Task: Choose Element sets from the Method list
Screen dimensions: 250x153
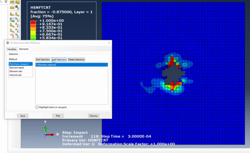Action: 16,71
